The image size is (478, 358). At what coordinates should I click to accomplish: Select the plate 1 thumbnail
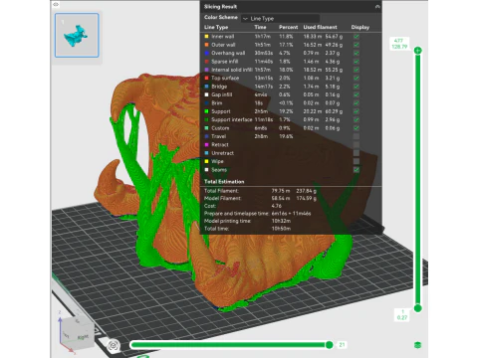[x=77, y=36]
